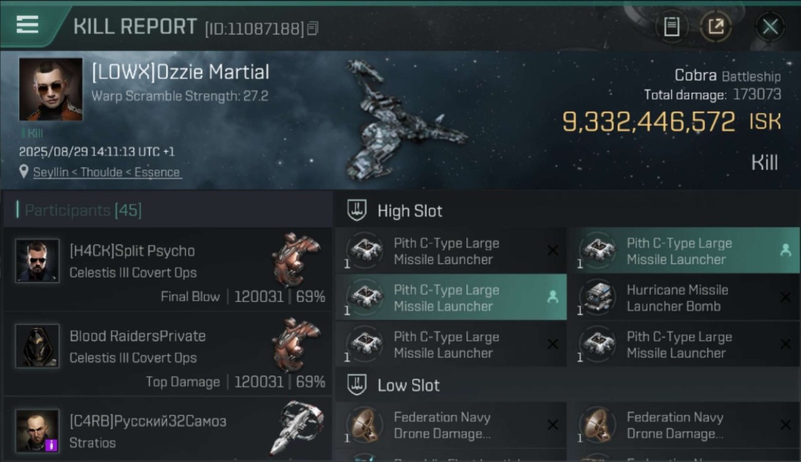This screenshot has width=801, height=462.
Task: Copy the kill report ID
Action: pyautogui.click(x=313, y=28)
